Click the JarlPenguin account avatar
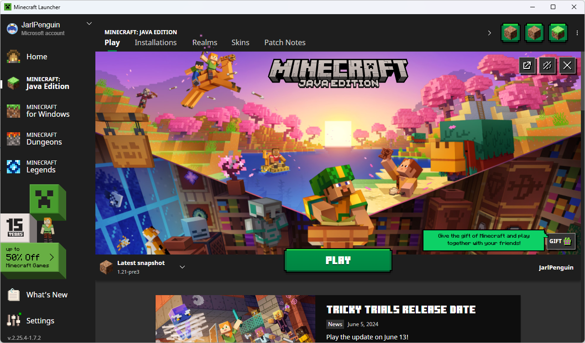585x343 pixels. (12, 29)
